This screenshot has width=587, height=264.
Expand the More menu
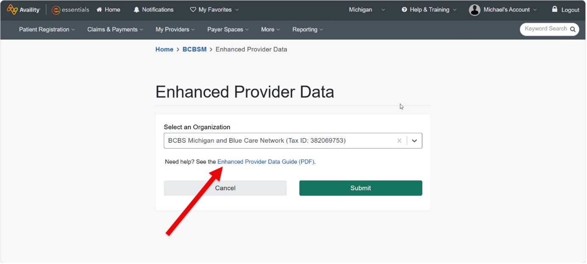pyautogui.click(x=270, y=30)
